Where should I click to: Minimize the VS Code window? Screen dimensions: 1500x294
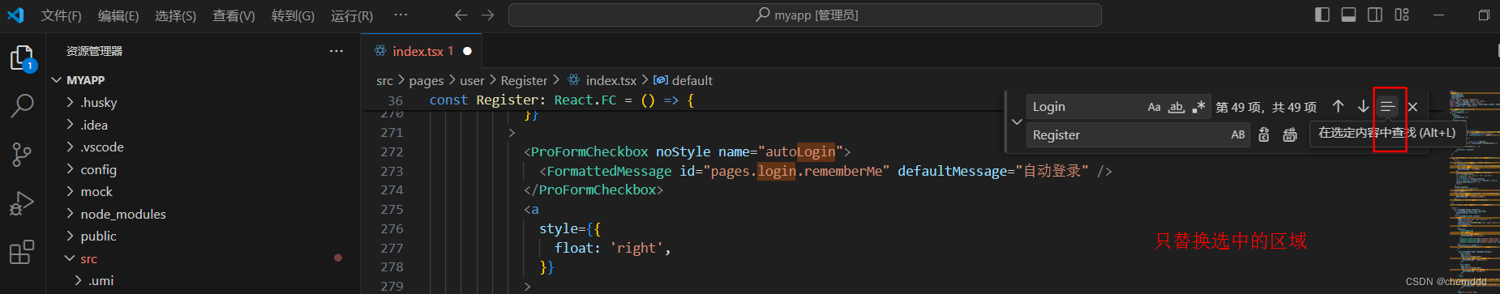click(x=1439, y=15)
